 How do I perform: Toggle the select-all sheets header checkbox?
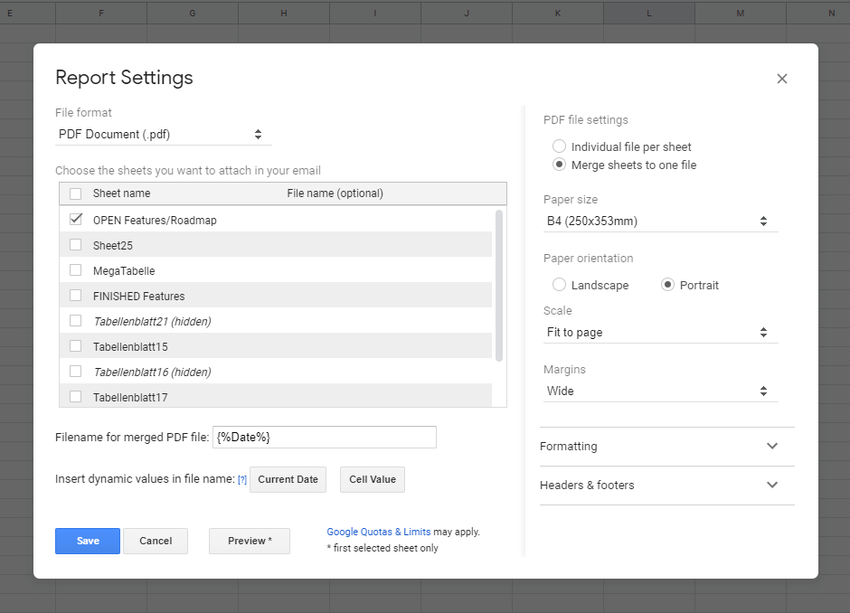(x=76, y=193)
